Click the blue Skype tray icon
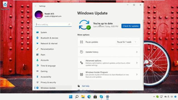This screenshot has width=178, height=100. point(175,97)
